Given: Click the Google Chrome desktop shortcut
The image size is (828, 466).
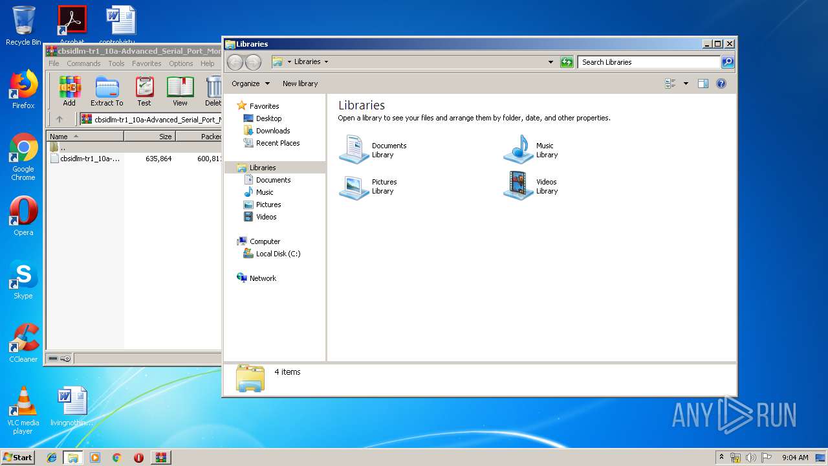Looking at the screenshot, I should pos(23,157).
